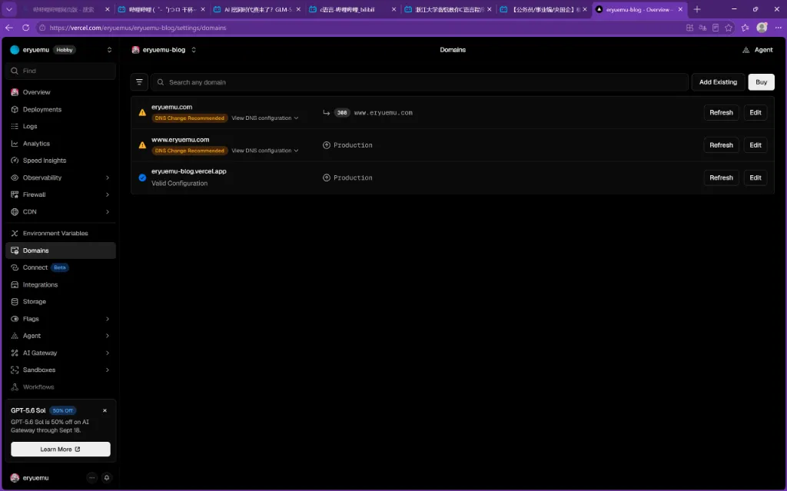Click the Valid Configuration status text
787x491 pixels.
pyautogui.click(x=180, y=183)
